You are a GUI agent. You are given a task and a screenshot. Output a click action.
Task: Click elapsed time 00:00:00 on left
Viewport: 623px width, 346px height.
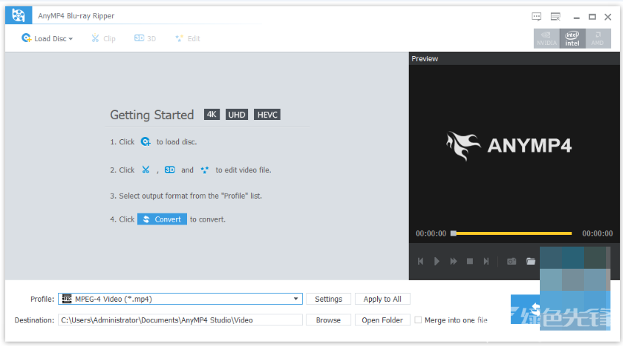431,233
